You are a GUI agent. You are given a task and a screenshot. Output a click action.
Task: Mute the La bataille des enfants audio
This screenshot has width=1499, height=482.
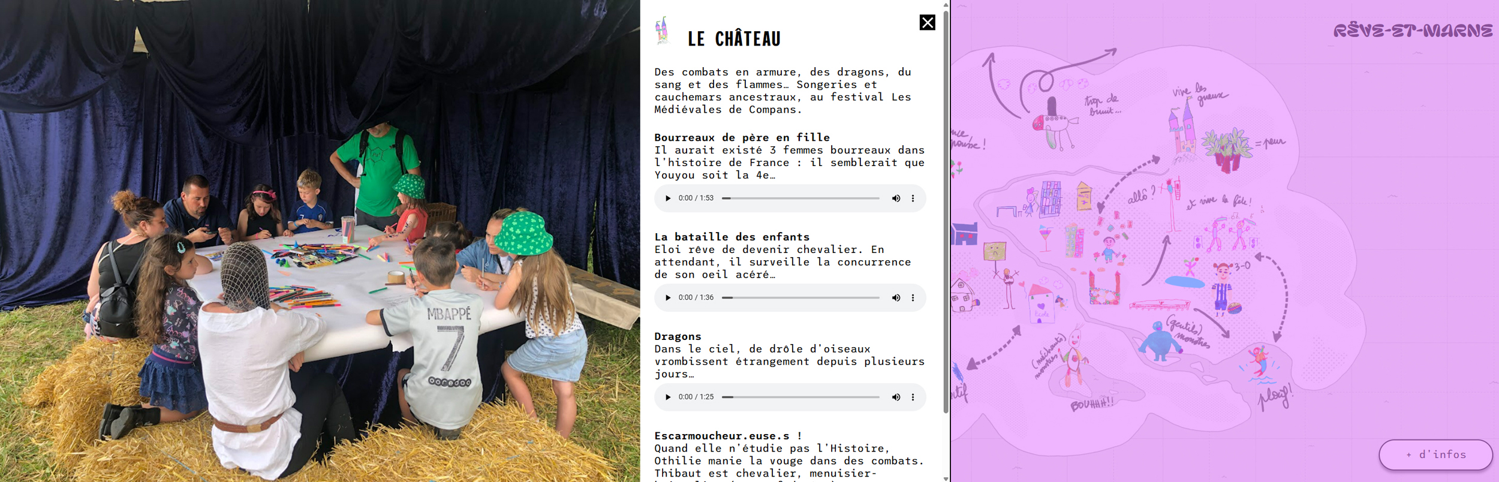(x=896, y=298)
